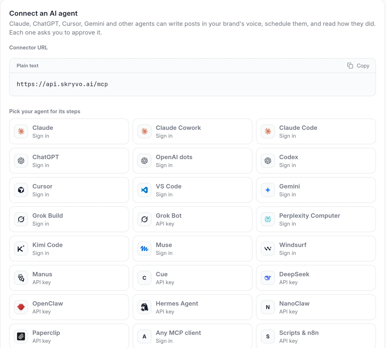This screenshot has height=348, width=386.
Task: Click 'Pick your agent for its steps' text
Action: click(45, 112)
